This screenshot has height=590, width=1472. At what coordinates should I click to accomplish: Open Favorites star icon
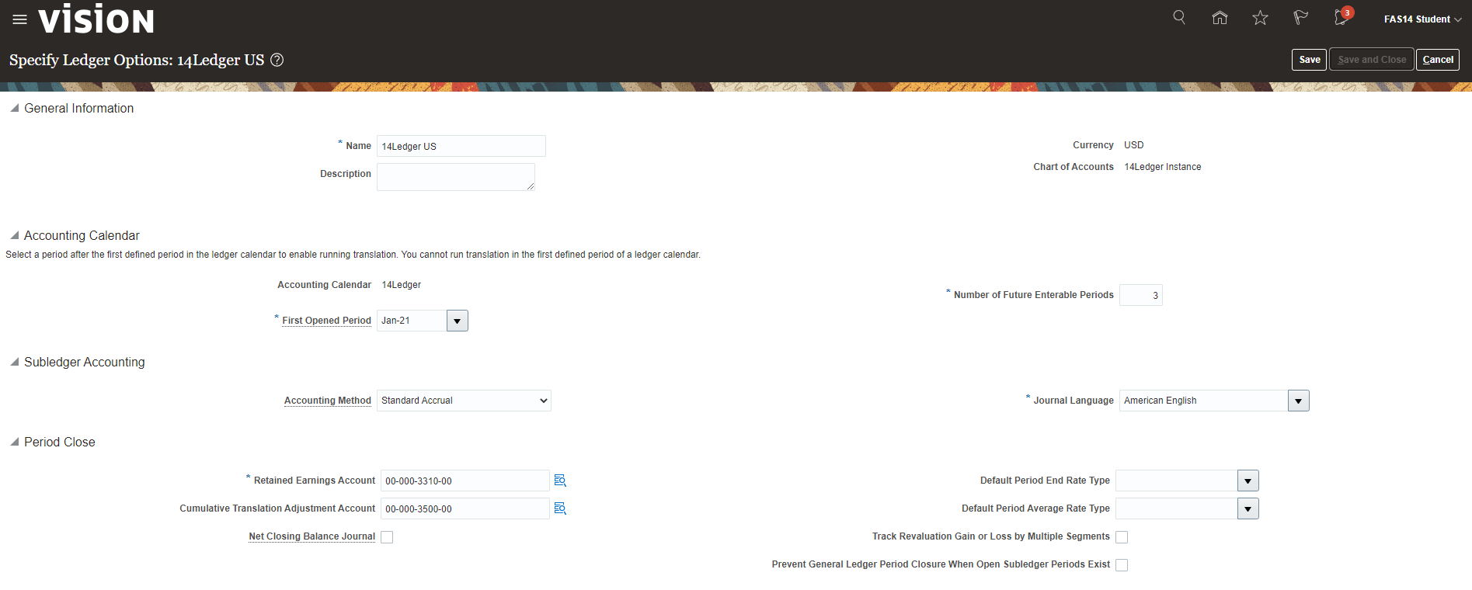coord(1260,18)
